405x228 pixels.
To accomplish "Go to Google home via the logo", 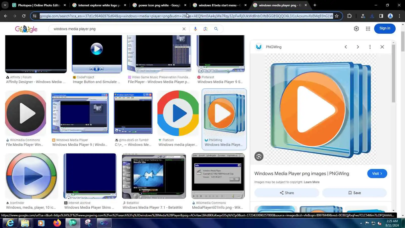I will click(26, 29).
